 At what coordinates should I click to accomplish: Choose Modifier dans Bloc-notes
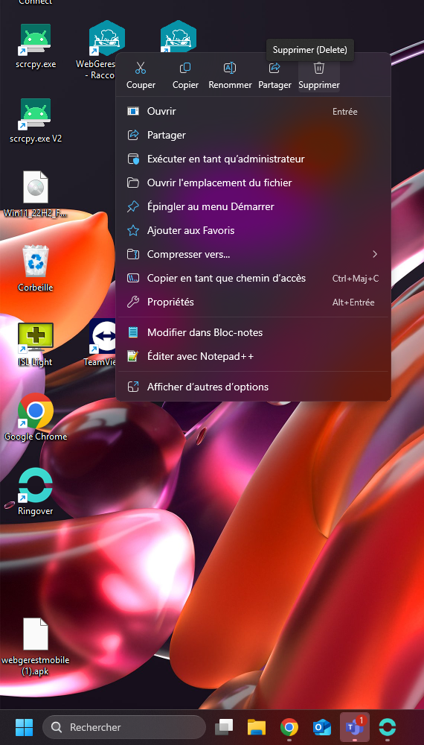tap(253, 332)
